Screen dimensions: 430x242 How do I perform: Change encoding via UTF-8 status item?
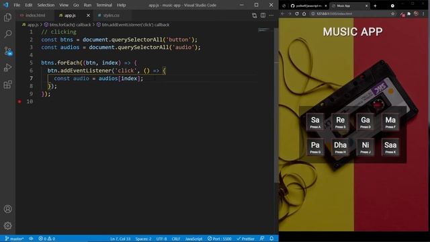coord(161,239)
